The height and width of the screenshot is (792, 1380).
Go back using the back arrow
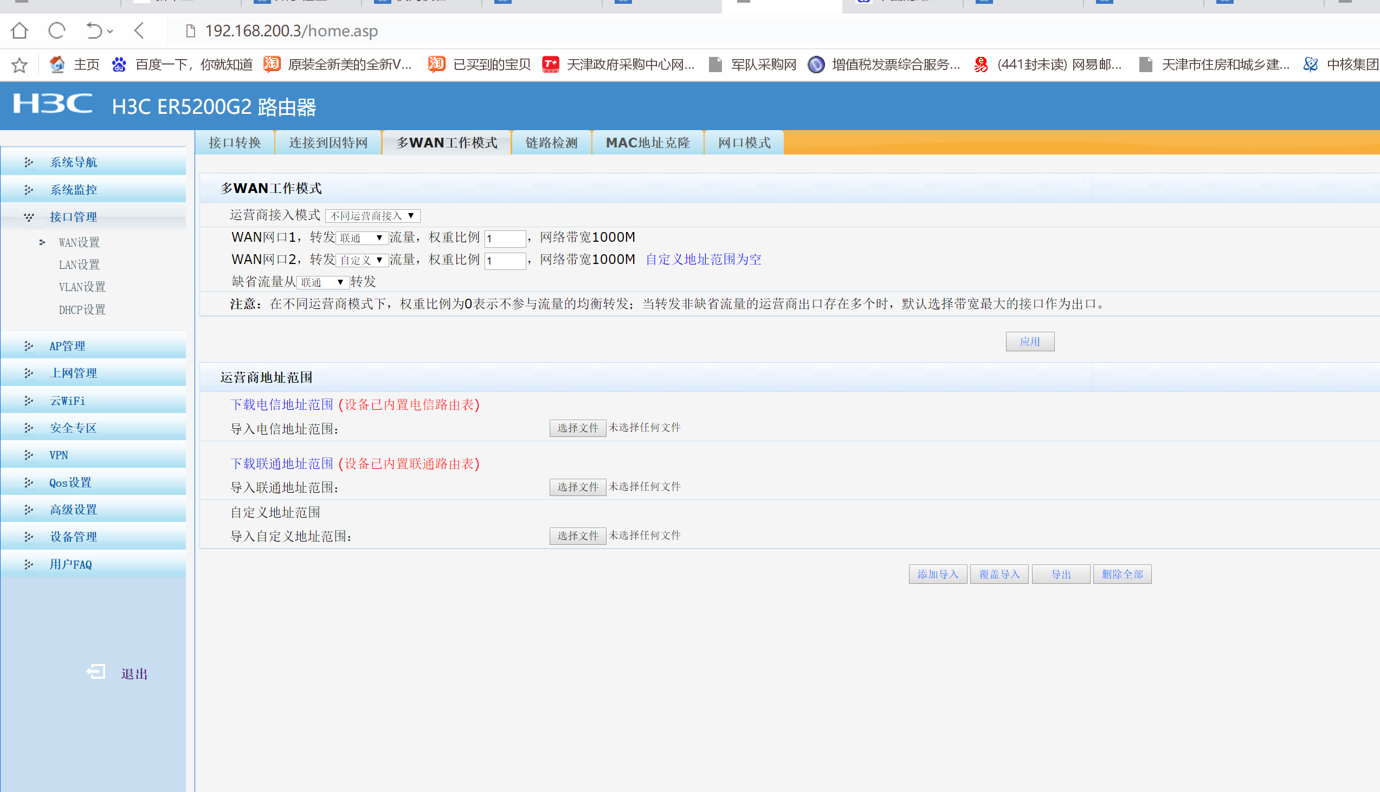pos(139,30)
